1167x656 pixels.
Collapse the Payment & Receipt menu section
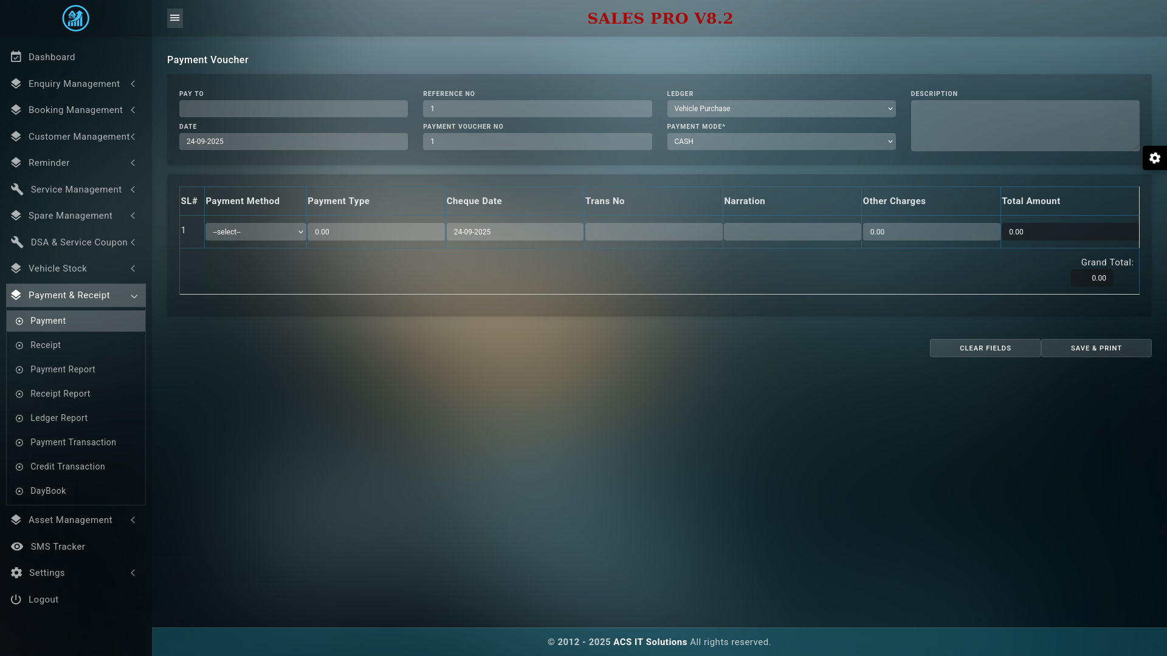point(134,296)
